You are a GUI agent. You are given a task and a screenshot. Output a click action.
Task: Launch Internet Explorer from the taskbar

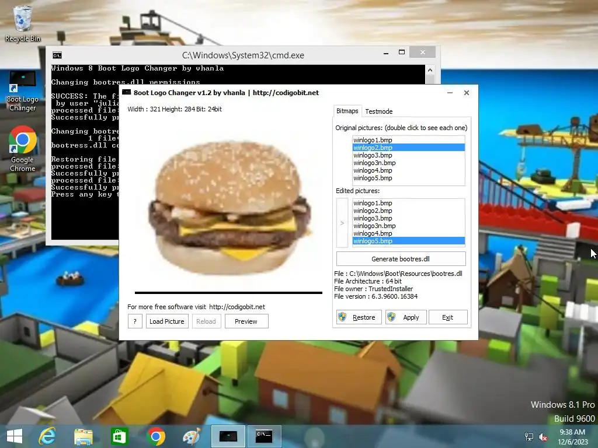(47, 436)
